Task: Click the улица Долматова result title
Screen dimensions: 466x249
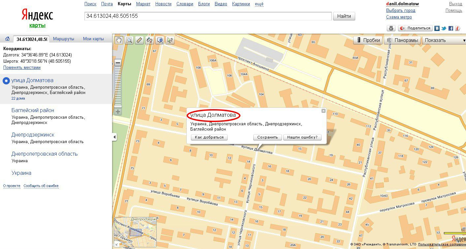Action: coord(32,80)
